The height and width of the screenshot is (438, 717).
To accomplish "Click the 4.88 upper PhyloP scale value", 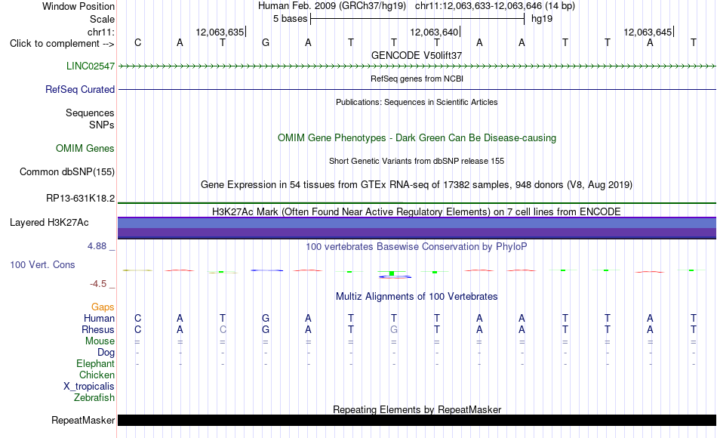I will point(97,245).
